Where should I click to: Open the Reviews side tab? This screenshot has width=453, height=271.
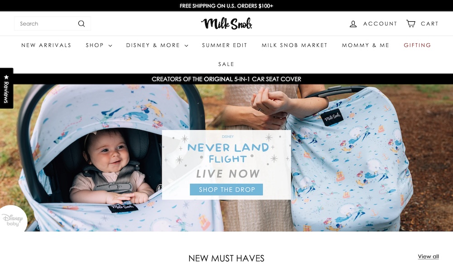point(6,88)
